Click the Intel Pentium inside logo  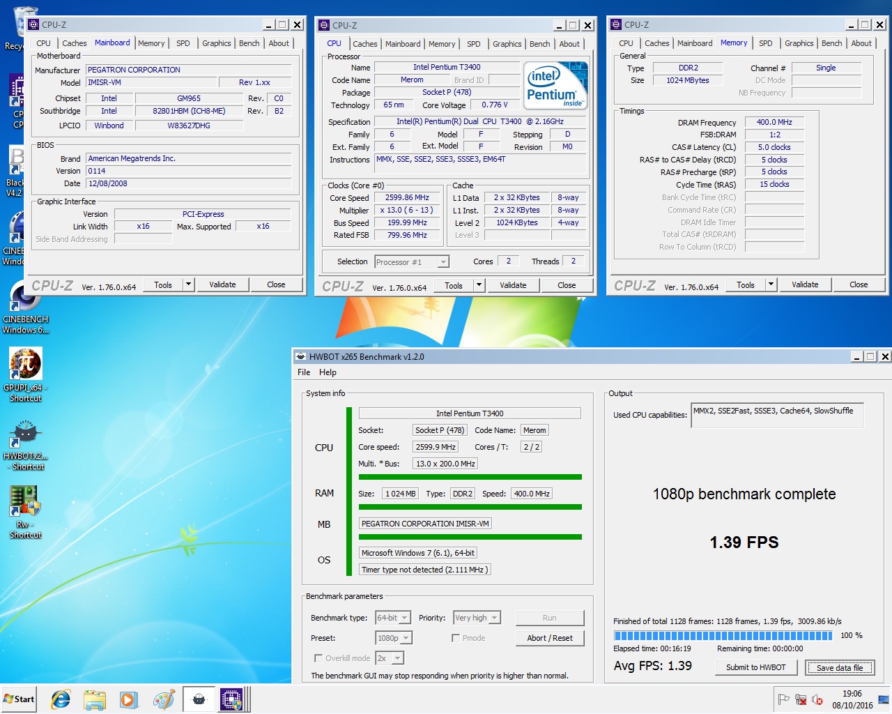click(x=556, y=86)
